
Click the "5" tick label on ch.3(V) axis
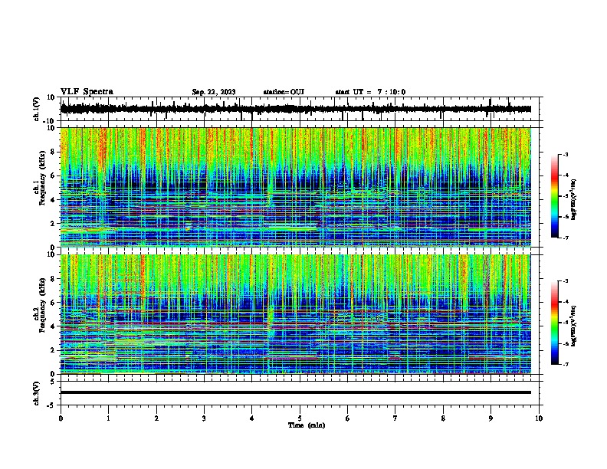[53, 382]
